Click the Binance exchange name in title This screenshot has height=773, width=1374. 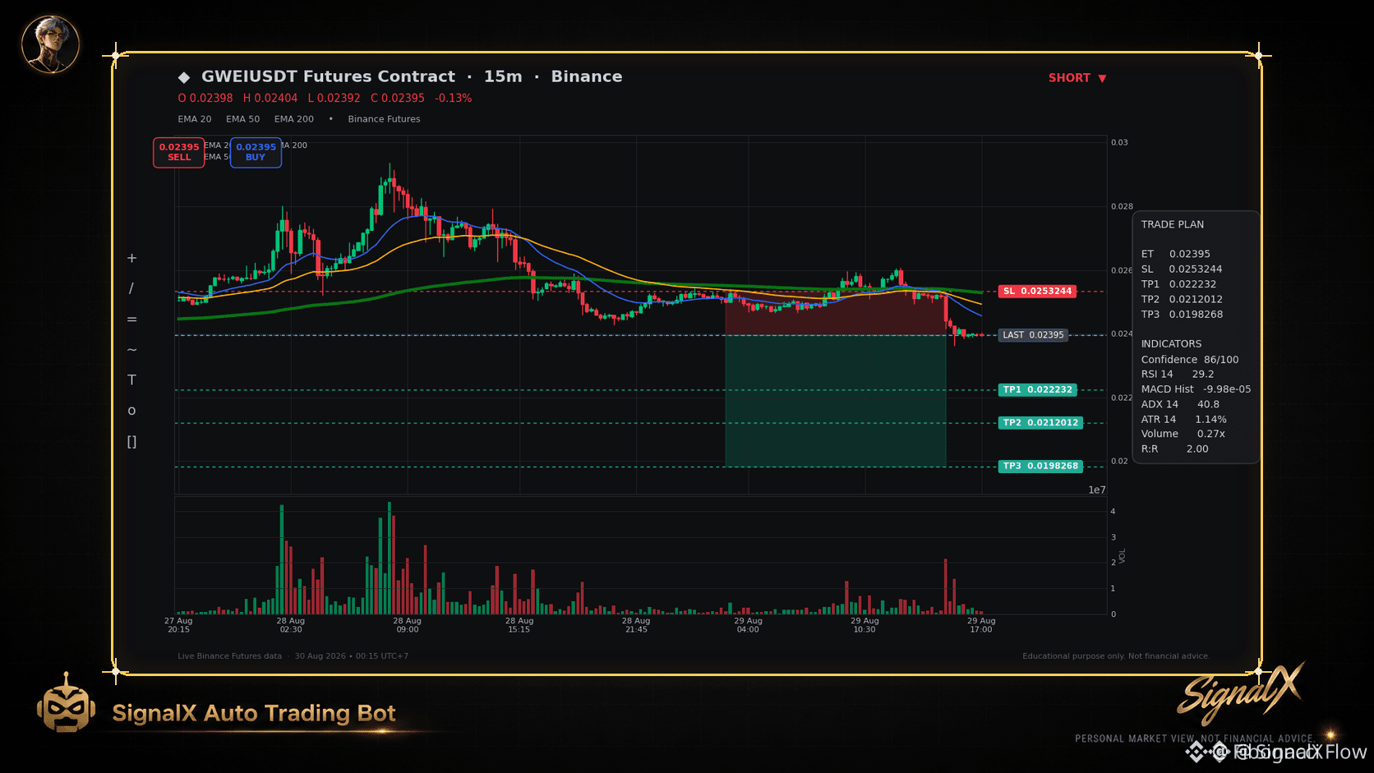point(587,76)
